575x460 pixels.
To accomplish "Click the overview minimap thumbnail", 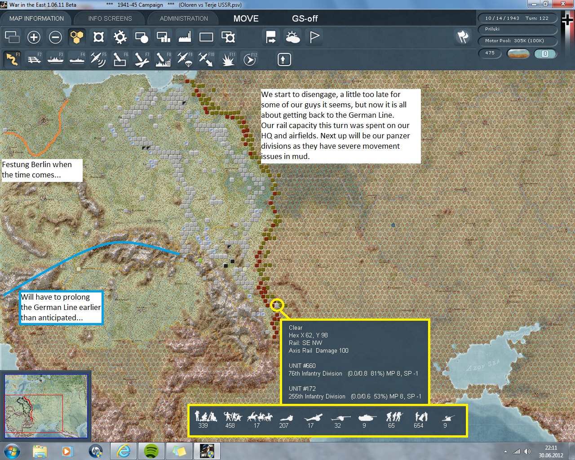I will [x=46, y=406].
